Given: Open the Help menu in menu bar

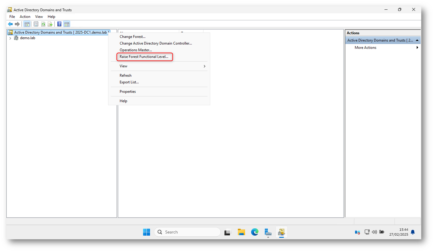Looking at the screenshot, I should [52, 17].
